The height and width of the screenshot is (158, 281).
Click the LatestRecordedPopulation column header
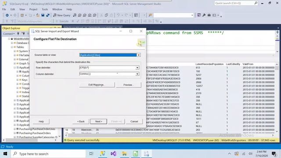209,64
